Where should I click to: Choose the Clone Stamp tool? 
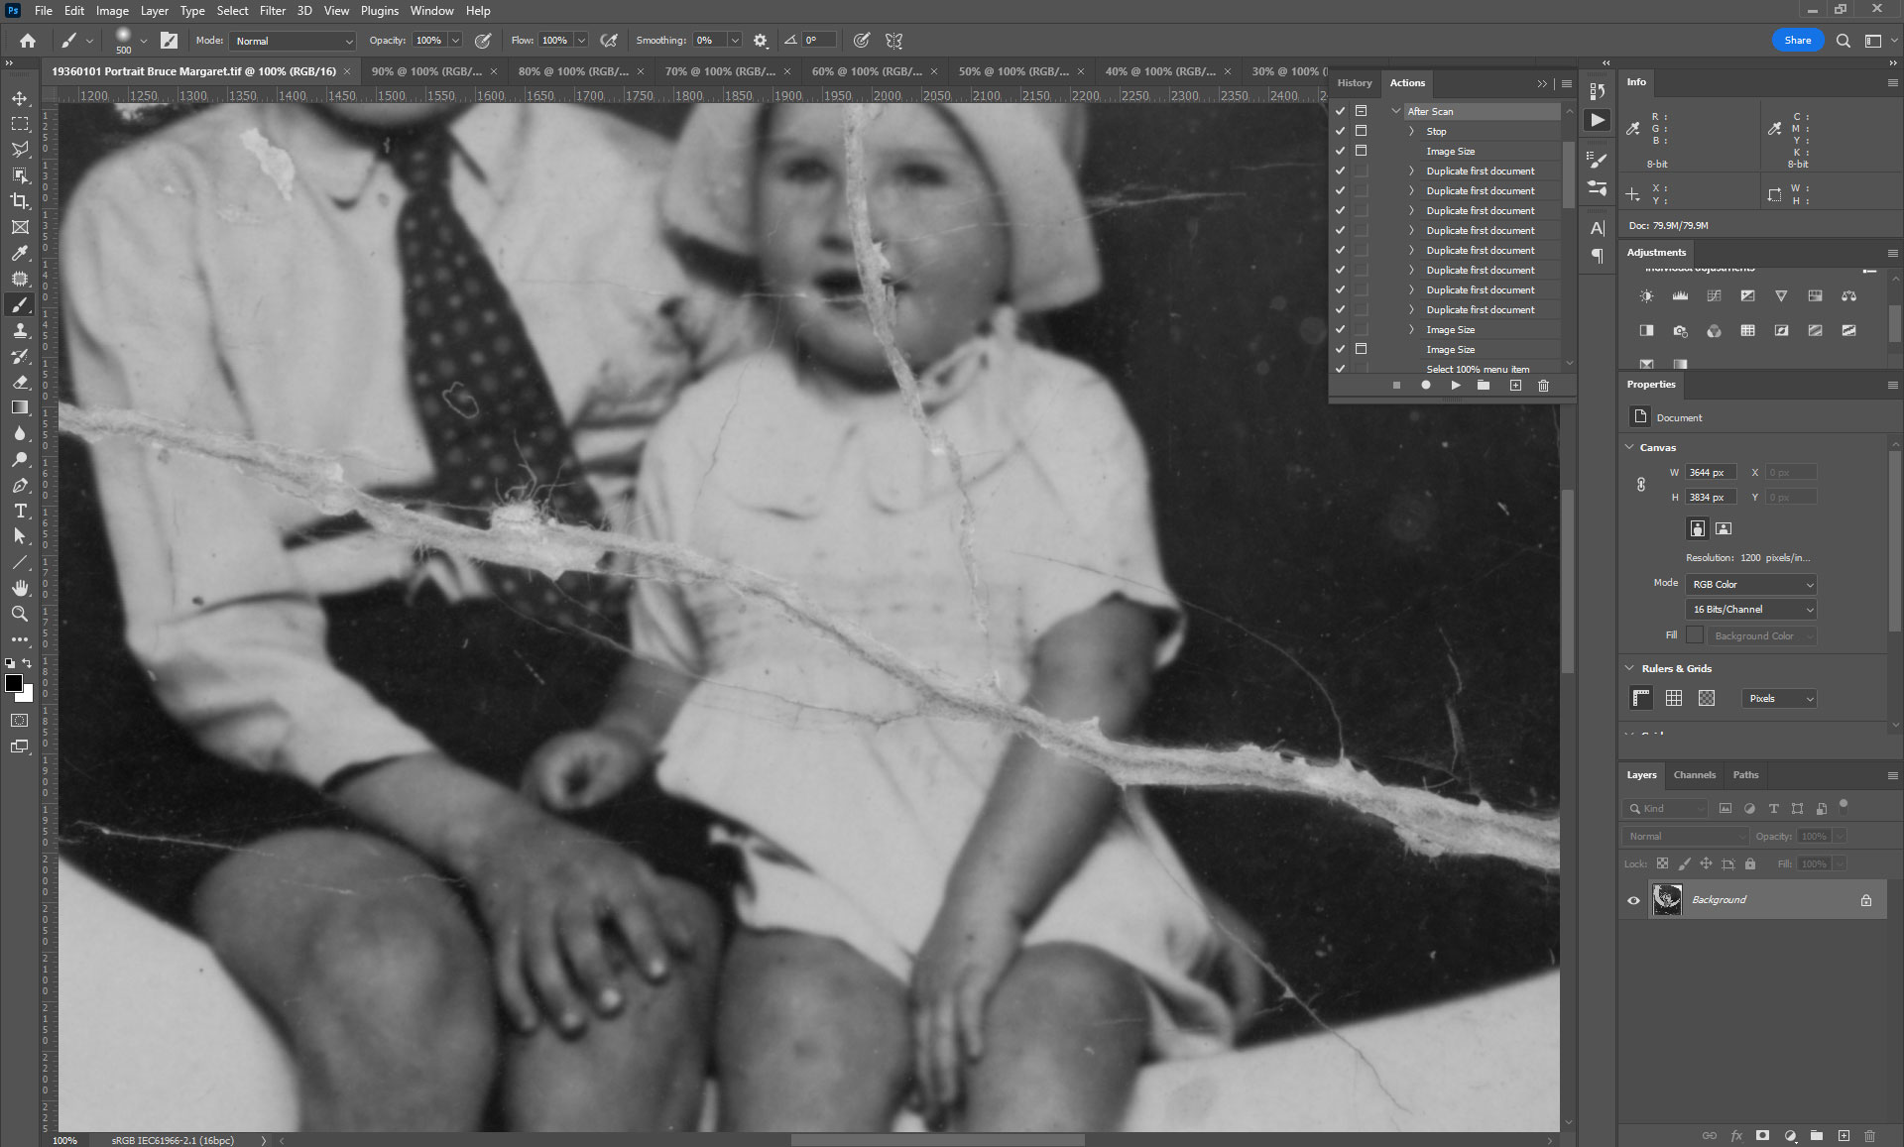click(20, 330)
